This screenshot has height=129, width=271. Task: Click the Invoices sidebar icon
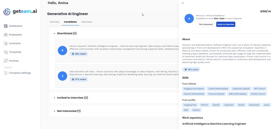pyautogui.click(x=6, y=61)
